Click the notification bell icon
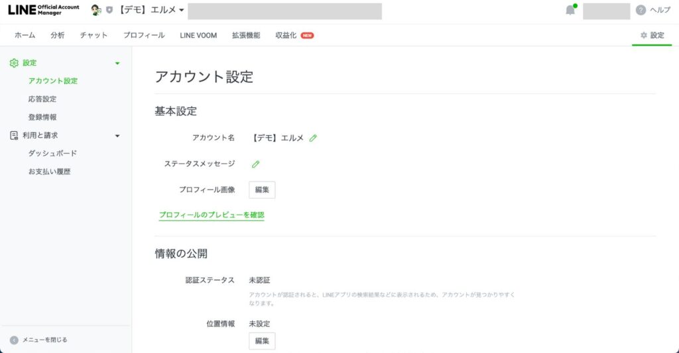 point(570,10)
